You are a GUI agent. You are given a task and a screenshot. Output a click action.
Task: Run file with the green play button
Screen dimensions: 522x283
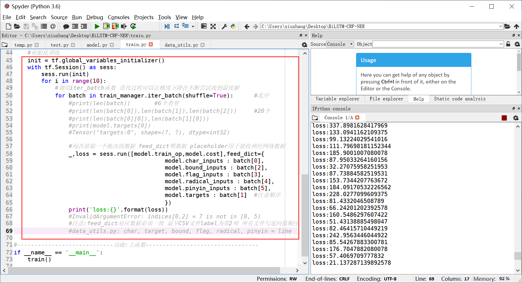tap(97, 26)
